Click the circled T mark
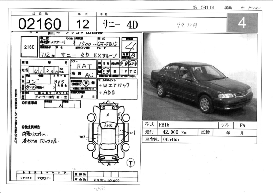The height and width of the screenshot is (193, 273). click(x=131, y=163)
